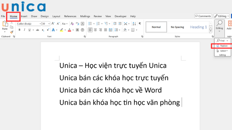Open font color dropdown arrow
Viewport: 232px width, 130px height.
point(73,30)
